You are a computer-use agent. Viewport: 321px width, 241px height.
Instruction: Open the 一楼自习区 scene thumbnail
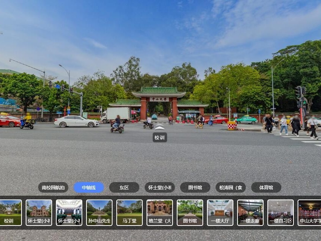[x=281, y=213]
